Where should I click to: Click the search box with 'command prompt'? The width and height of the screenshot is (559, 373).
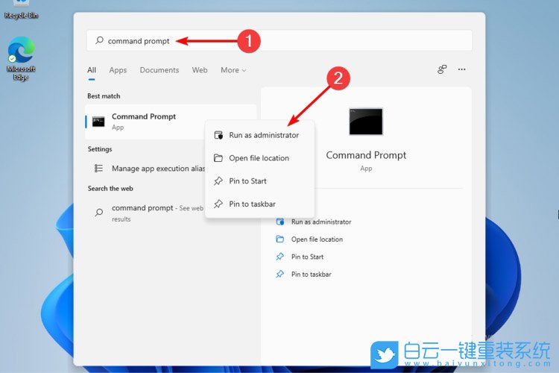[279, 41]
